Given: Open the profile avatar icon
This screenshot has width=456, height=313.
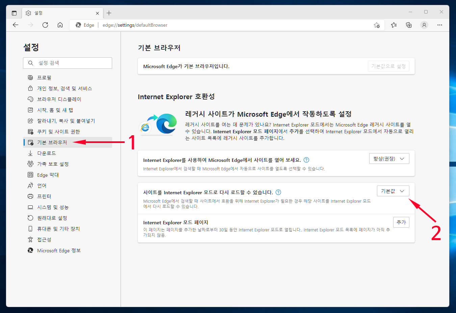Looking at the screenshot, I should coord(424,25).
